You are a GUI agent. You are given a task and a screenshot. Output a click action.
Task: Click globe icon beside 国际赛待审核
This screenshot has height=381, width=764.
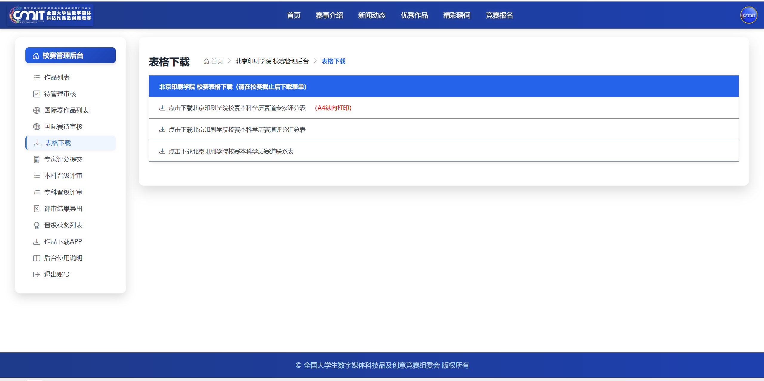tap(36, 127)
